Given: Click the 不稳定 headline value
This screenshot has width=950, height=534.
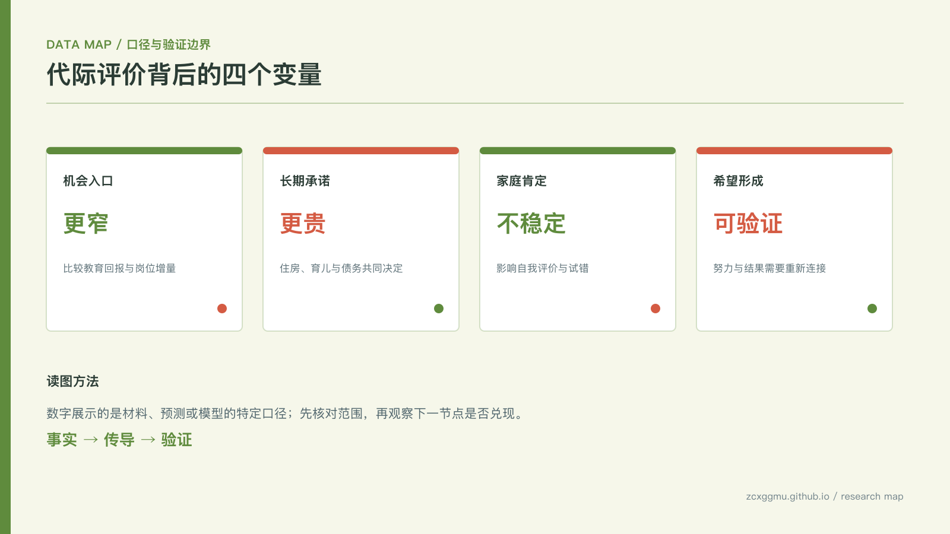Looking at the screenshot, I should tap(531, 224).
